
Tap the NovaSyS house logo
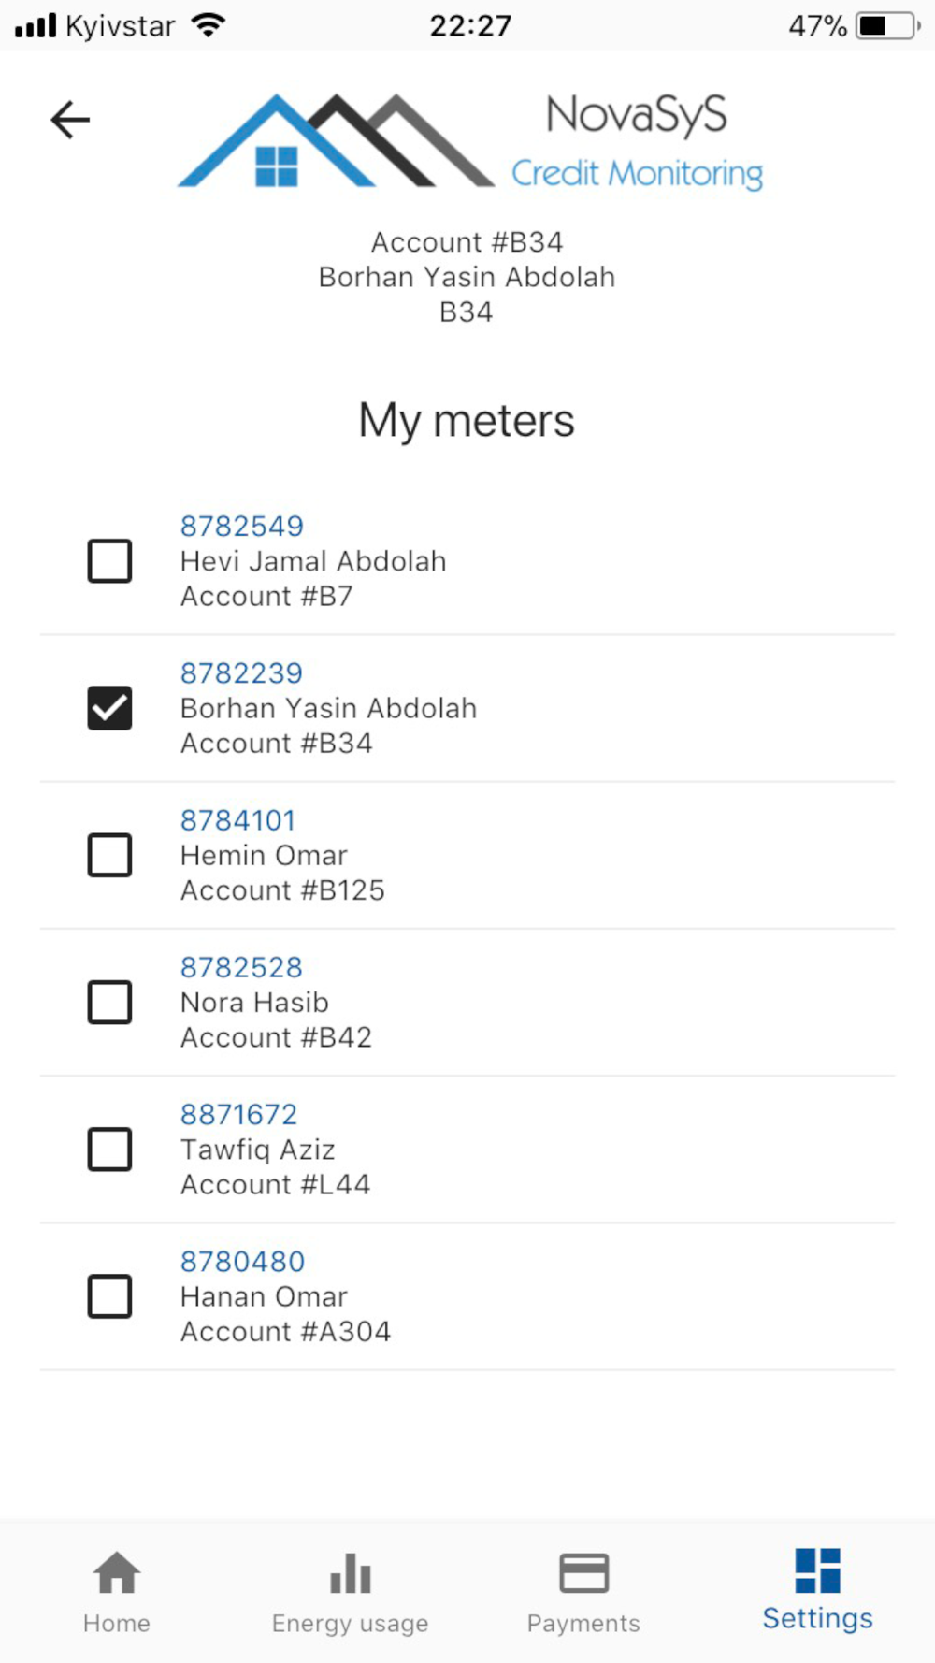(335, 141)
